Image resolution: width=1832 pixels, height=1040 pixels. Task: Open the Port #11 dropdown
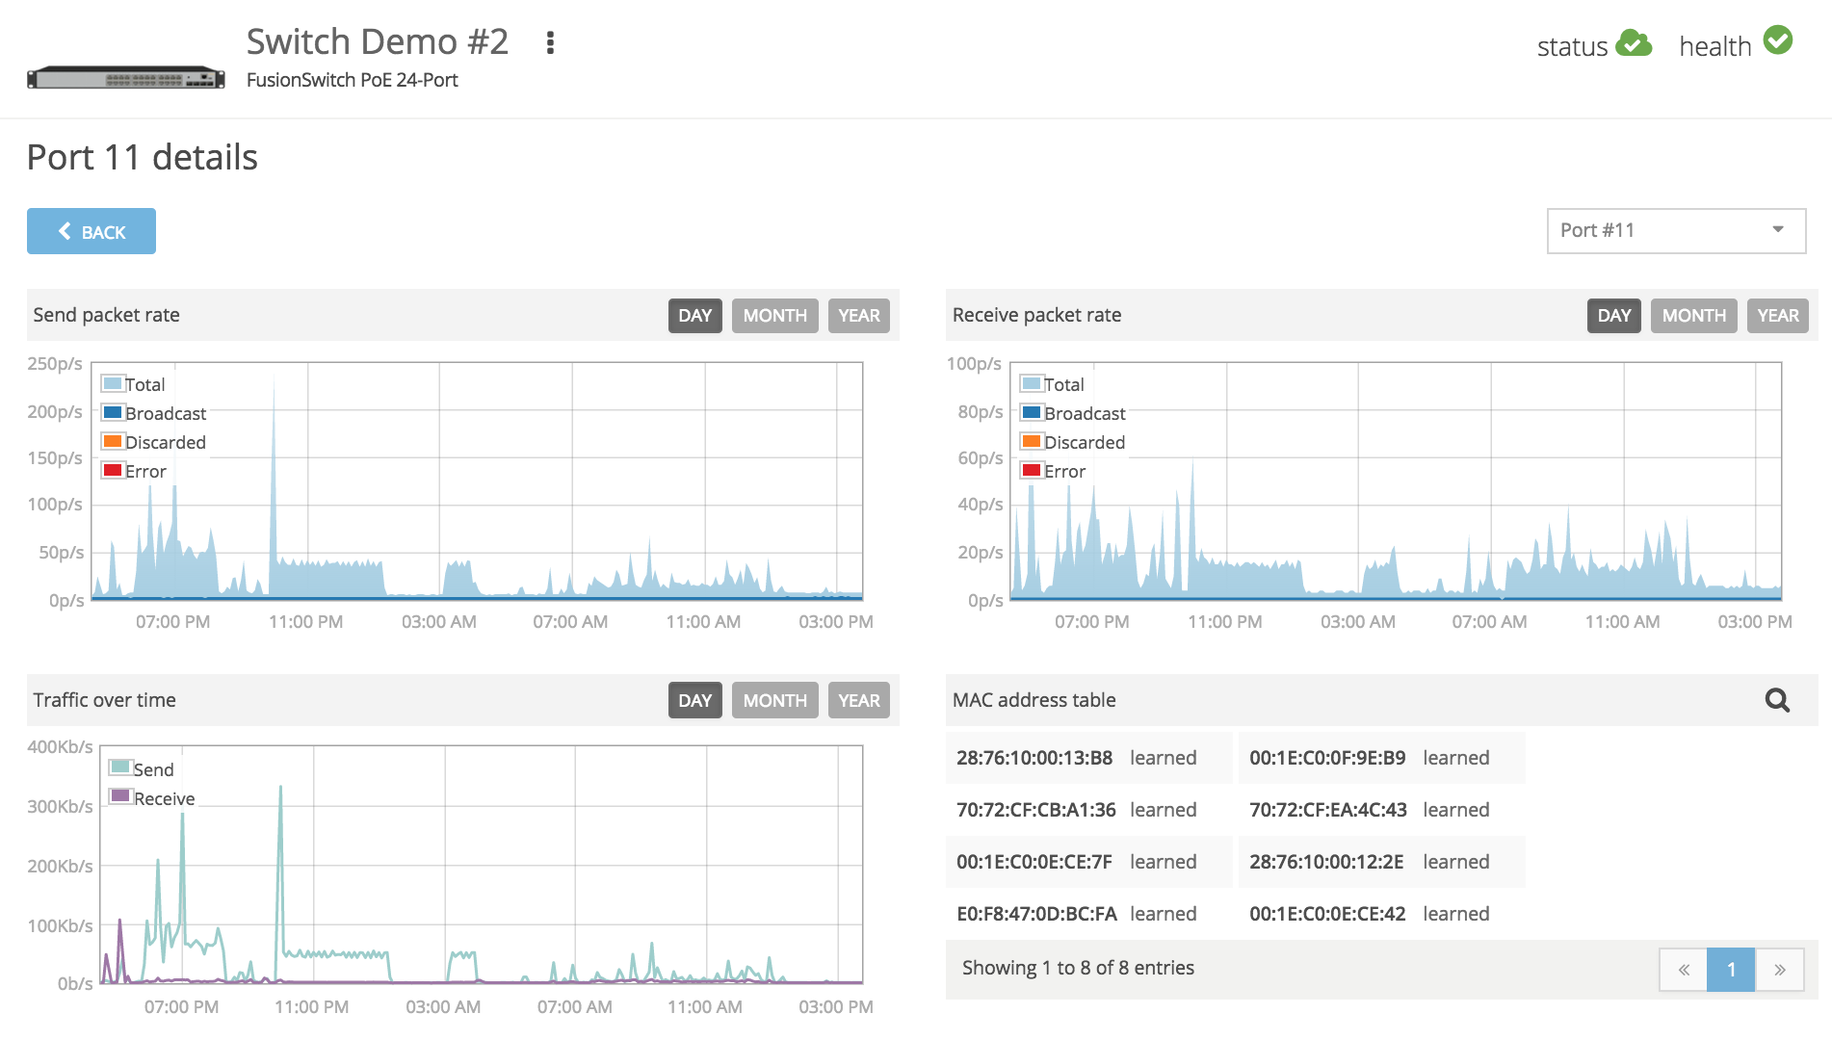coord(1676,231)
